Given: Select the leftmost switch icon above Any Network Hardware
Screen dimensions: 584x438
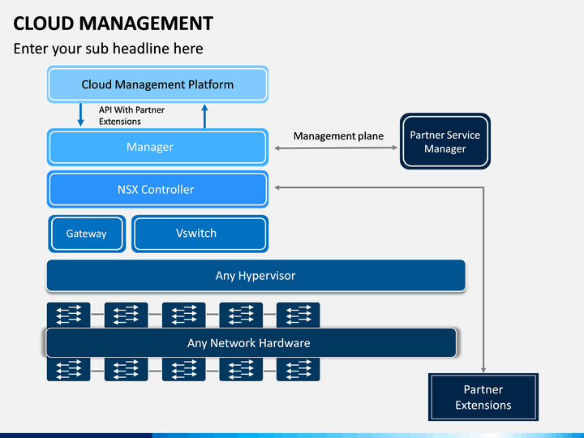Looking at the screenshot, I should click(x=68, y=315).
